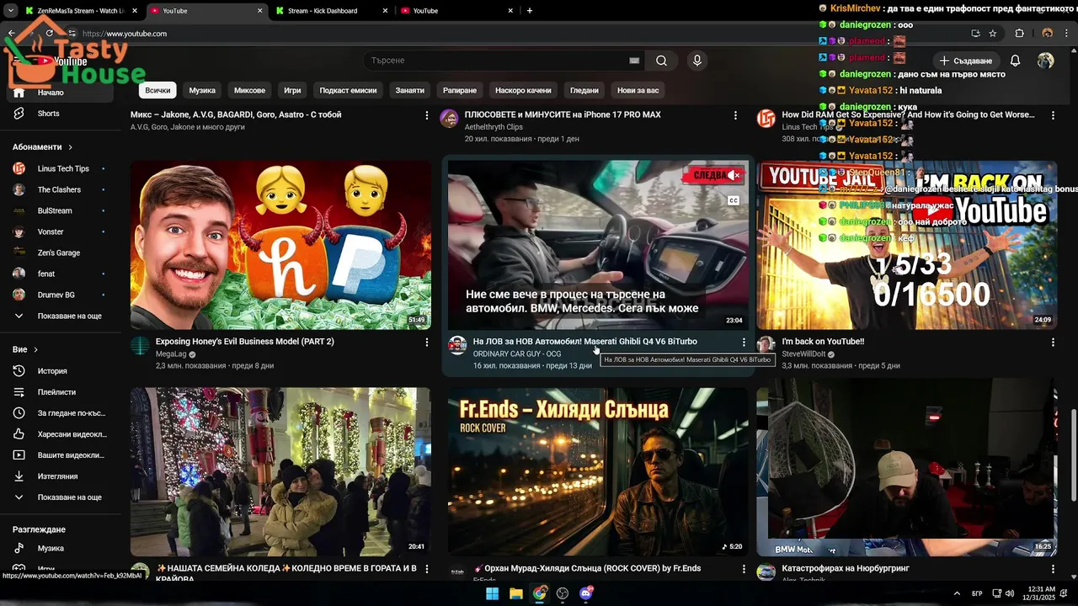Open Изтегляния (Downloads) in sidebar
Screen dimensions: 1078x606
[x=59, y=476]
